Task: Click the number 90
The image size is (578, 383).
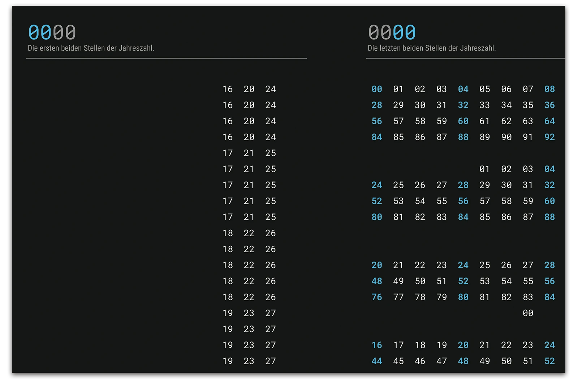Action: tap(506, 137)
